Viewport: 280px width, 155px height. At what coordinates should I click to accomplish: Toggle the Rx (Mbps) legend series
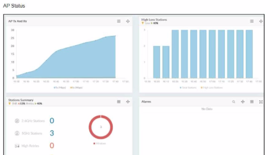pos(76,88)
